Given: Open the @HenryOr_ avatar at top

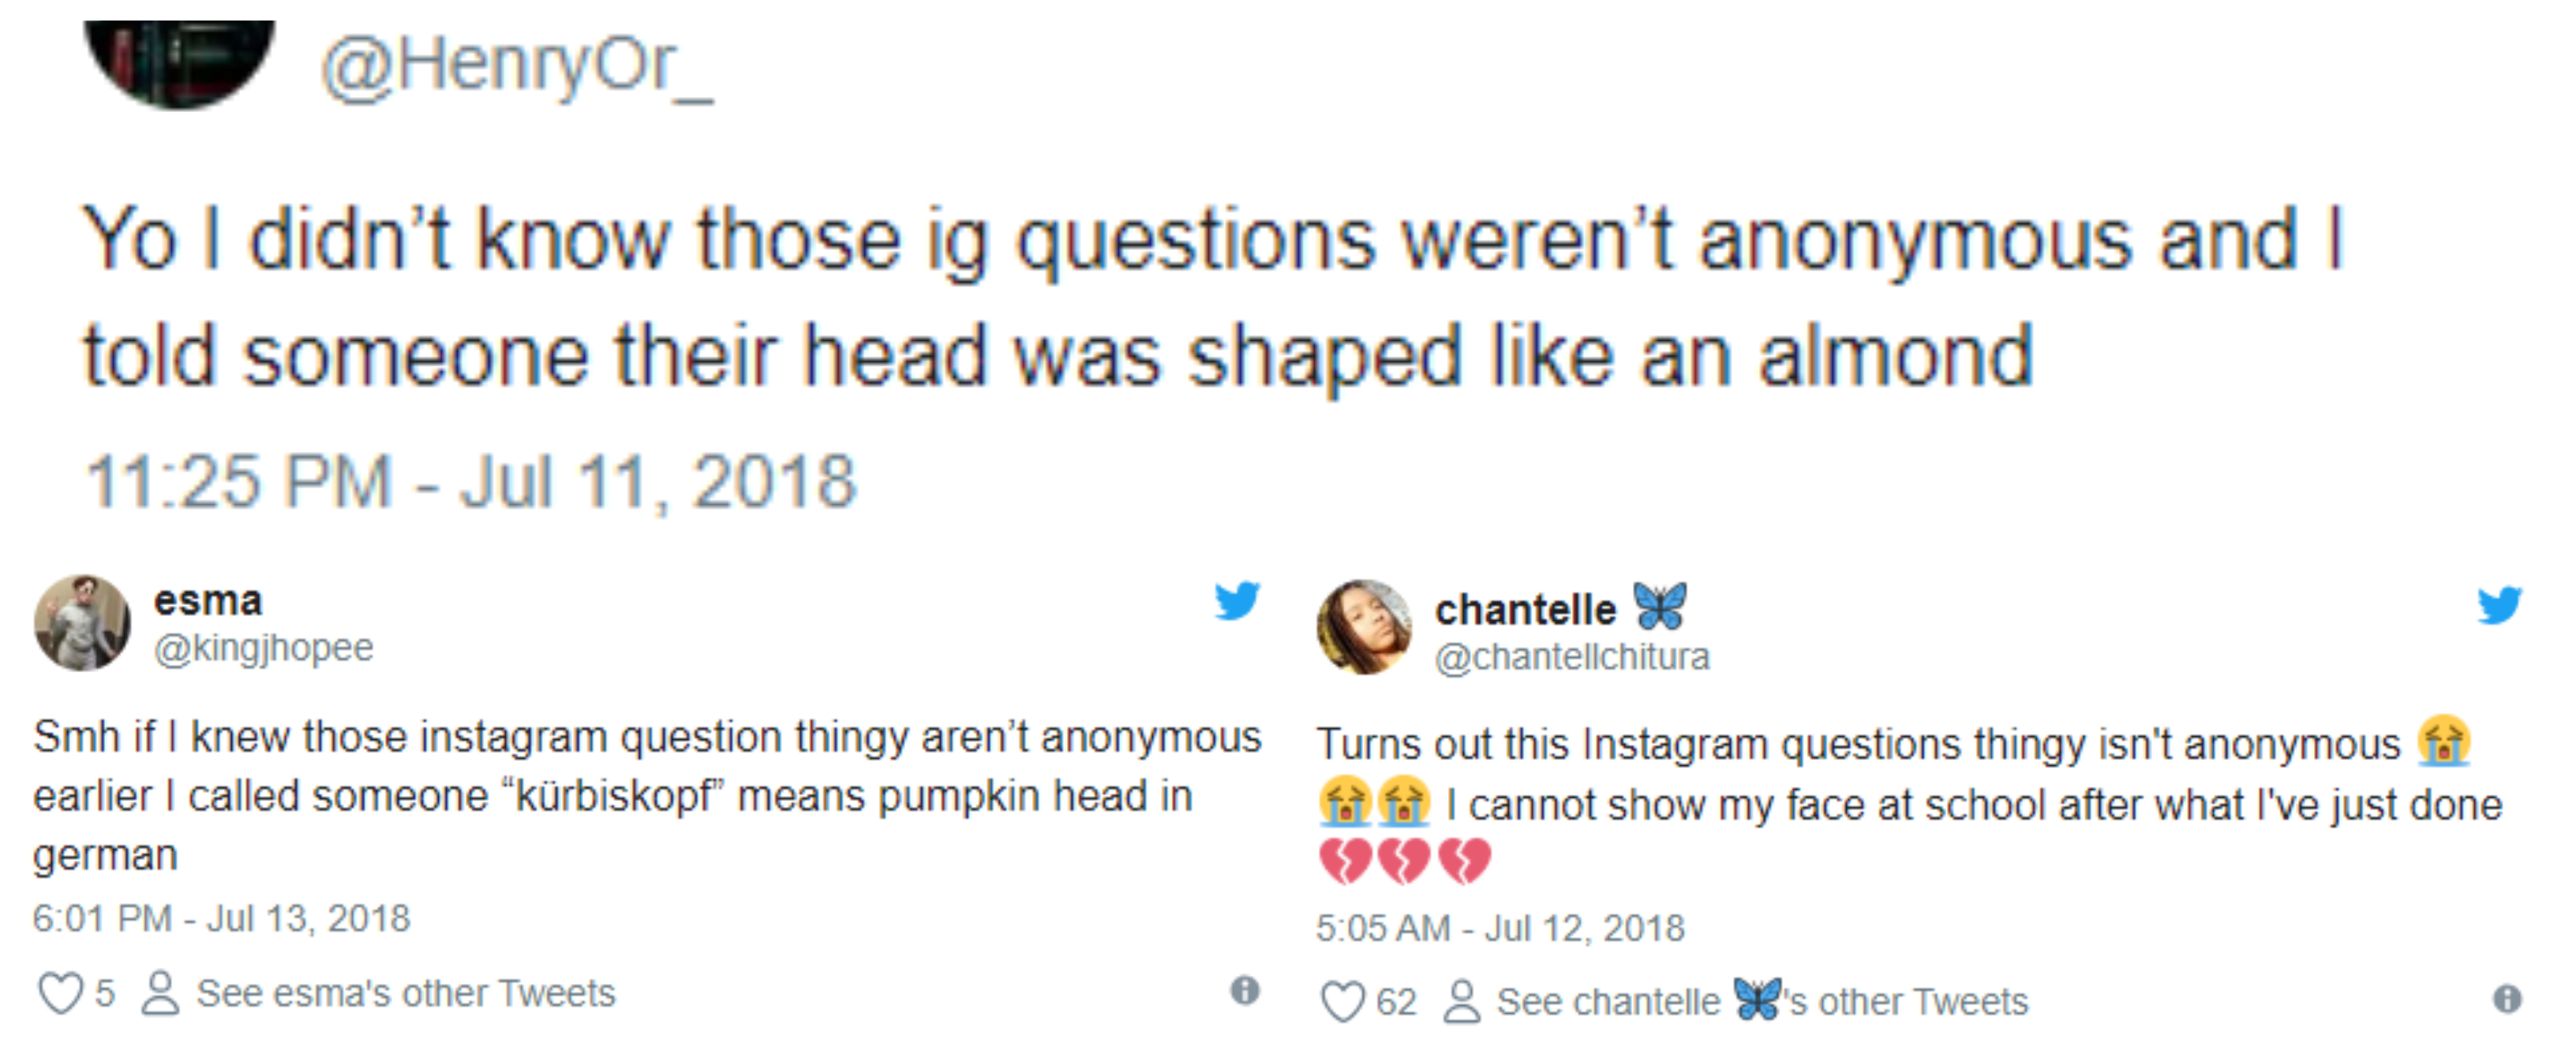Looking at the screenshot, I should (180, 60).
